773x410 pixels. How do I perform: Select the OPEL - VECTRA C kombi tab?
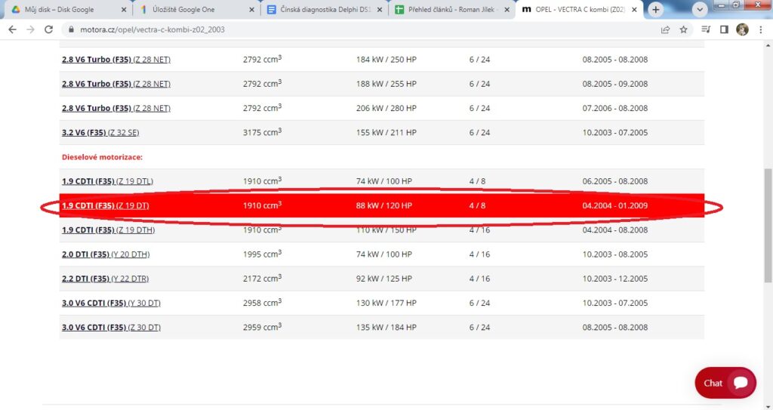(579, 9)
